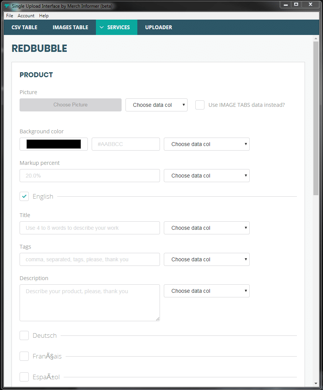Enable the Deutsch language checkbox
Viewport: 323px width, 390px height.
point(24,335)
